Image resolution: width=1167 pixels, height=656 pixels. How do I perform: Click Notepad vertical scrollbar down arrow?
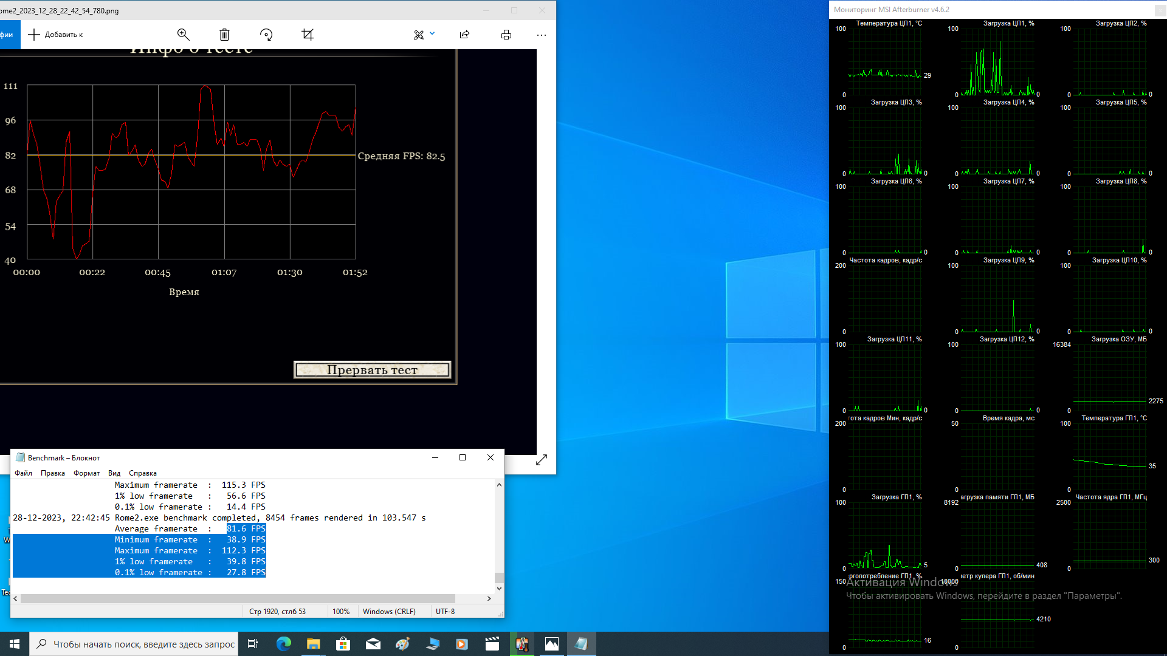(499, 588)
